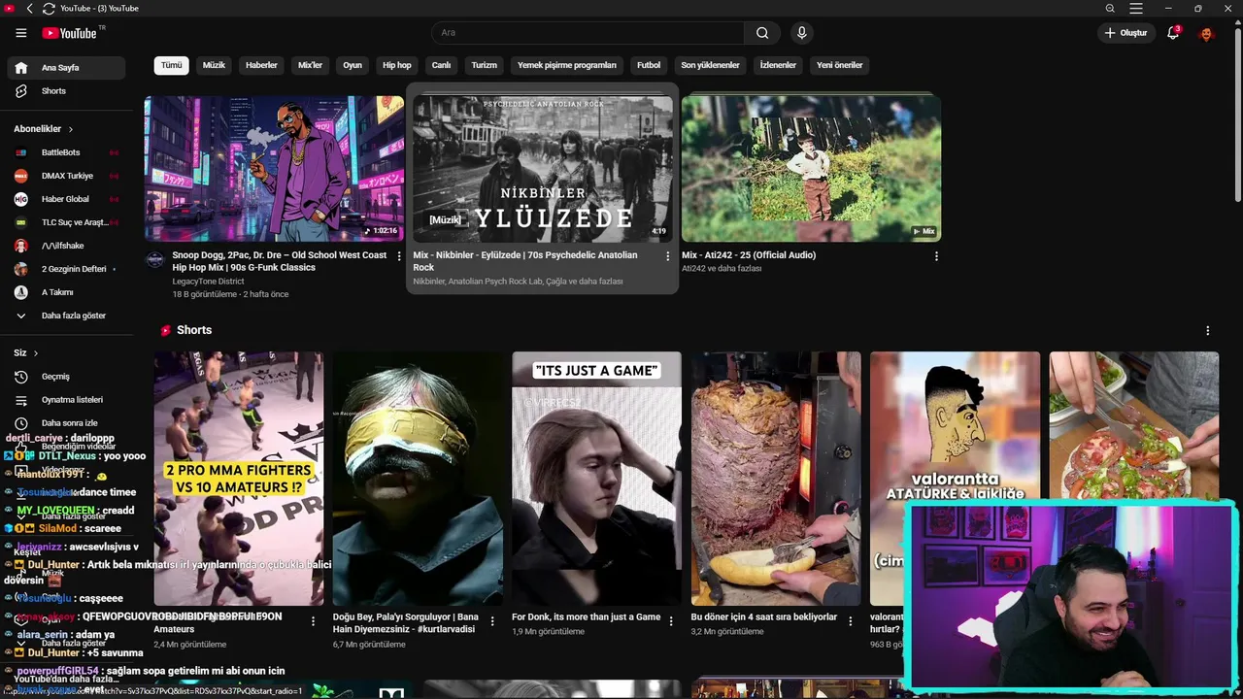Open the browser search icon in title bar

(1110, 9)
